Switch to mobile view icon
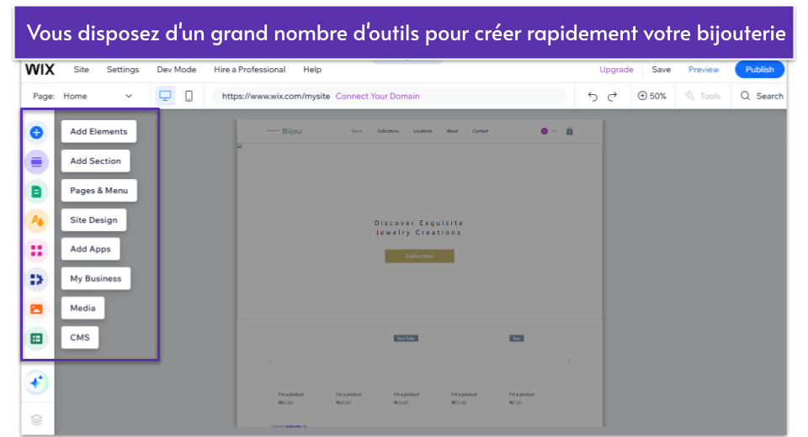Image resolution: width=808 pixels, height=437 pixels. (189, 96)
